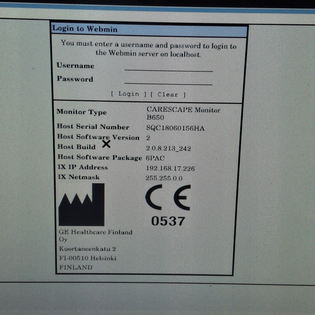Select the CARESCAPE Monitor B650 text
Viewport: 315px width, 315px height.
tap(183, 113)
